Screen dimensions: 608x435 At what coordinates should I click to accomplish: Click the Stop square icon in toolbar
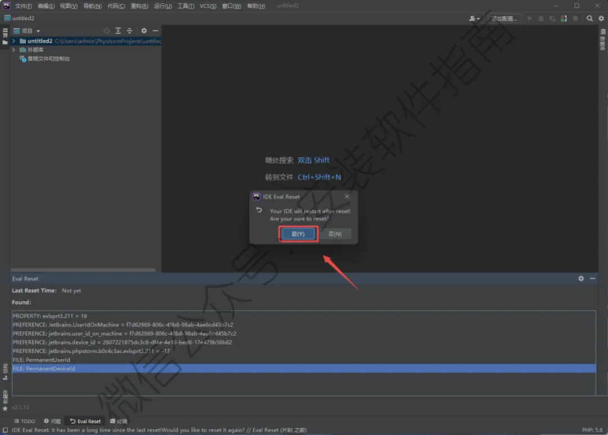(575, 19)
